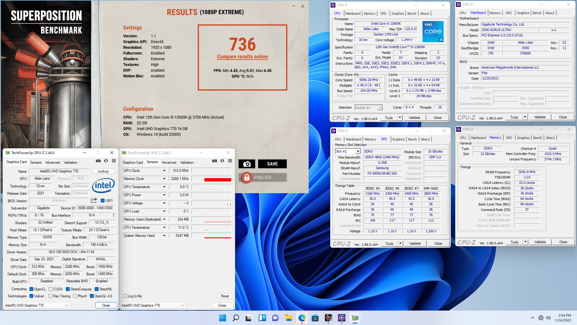The image size is (577, 325).
Task: Click the refresh icon in the GPU-Z Sensors window
Action: (x=222, y=161)
